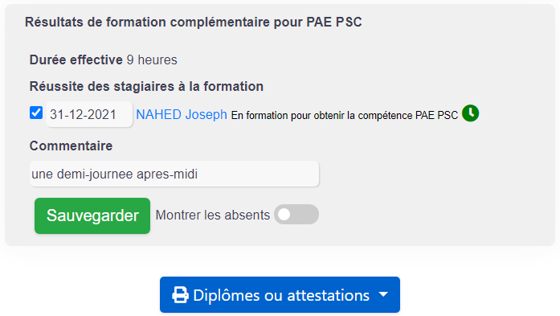Click the Réussite des stagiaires heading
The image size is (560, 316).
[146, 87]
